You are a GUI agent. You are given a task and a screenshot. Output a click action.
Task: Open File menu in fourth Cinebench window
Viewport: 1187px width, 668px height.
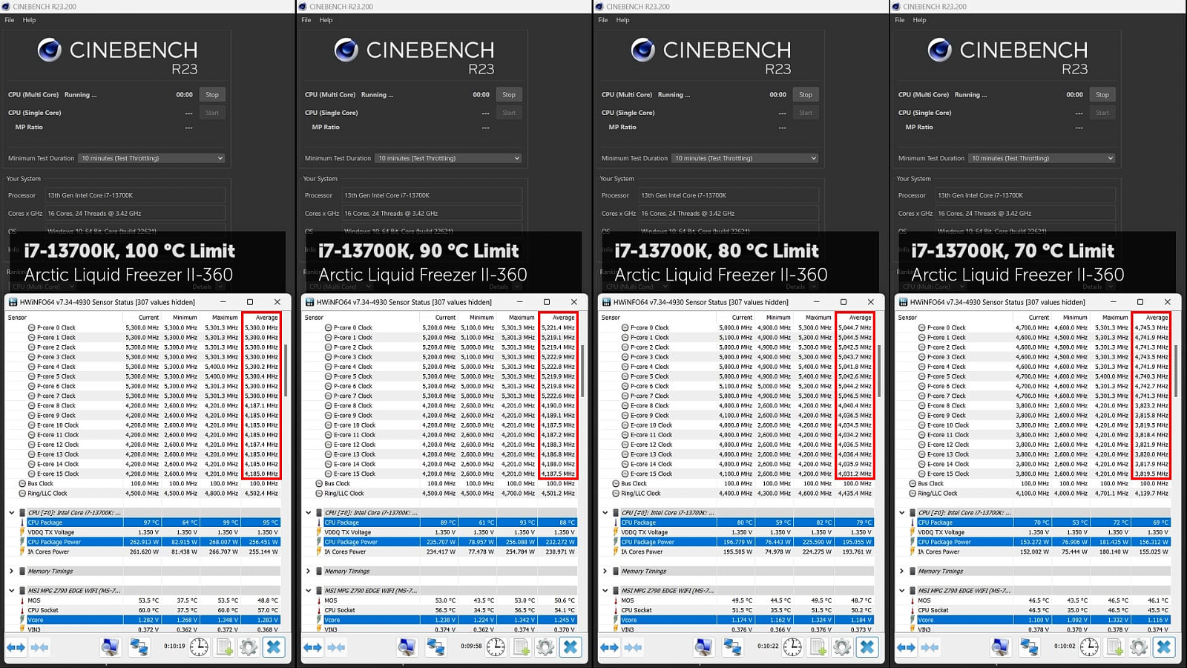point(900,20)
